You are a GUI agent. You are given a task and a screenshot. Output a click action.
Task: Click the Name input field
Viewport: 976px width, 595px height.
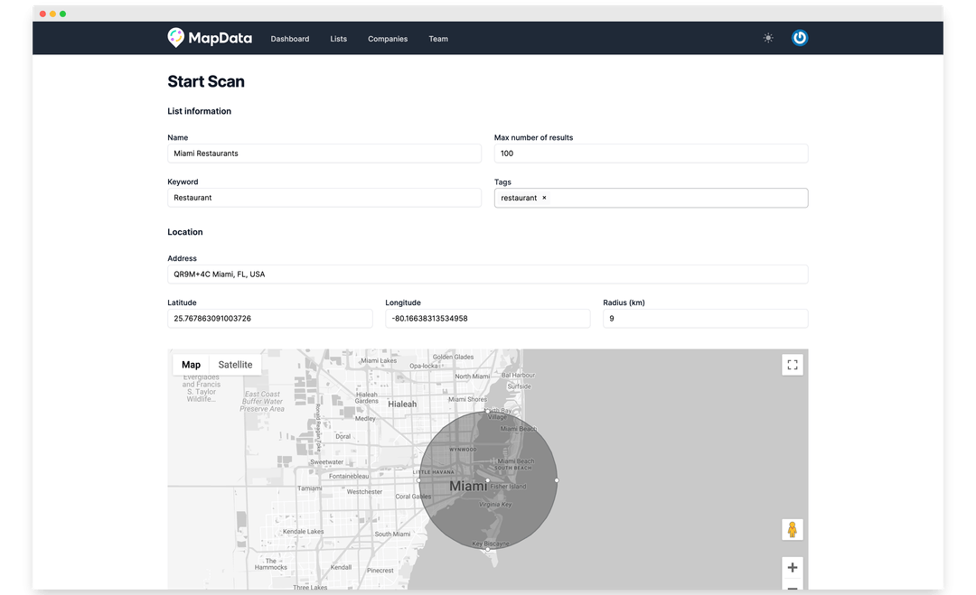click(x=324, y=153)
